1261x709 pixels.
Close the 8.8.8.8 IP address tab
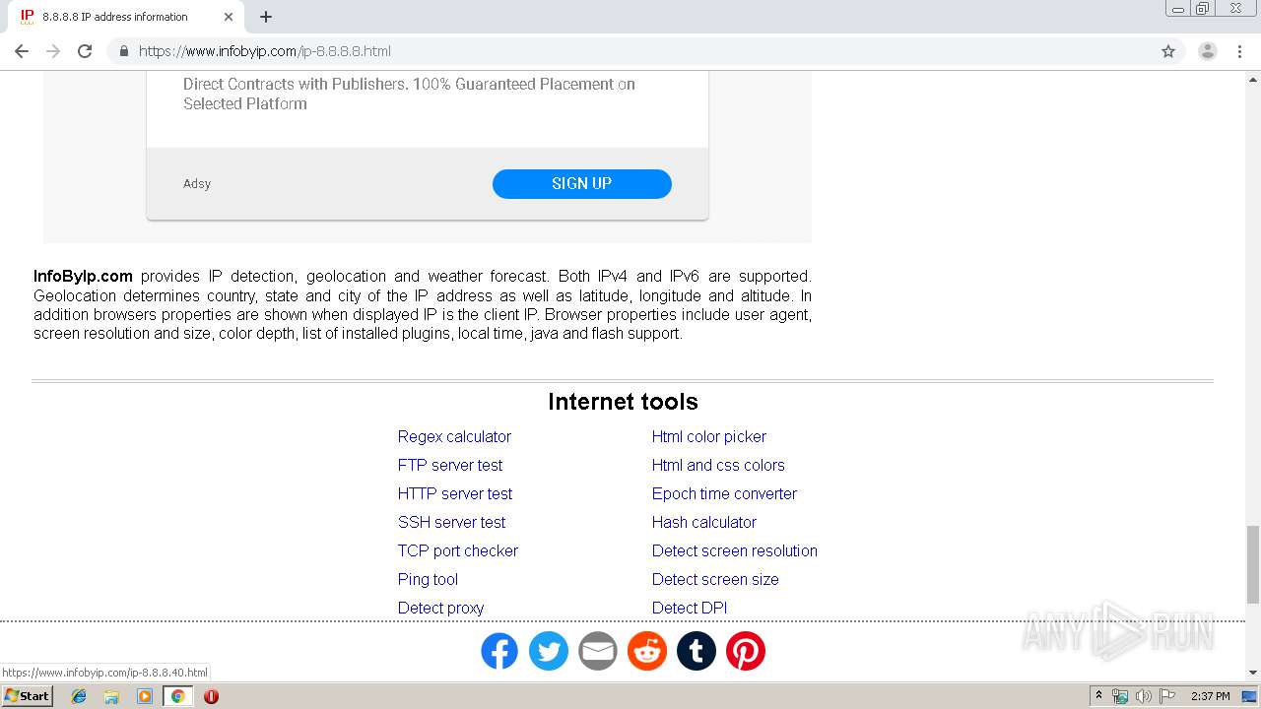point(229,17)
